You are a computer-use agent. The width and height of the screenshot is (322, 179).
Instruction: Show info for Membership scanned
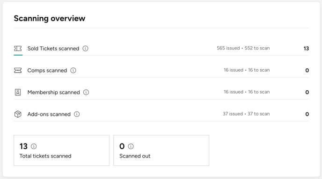tap(86, 92)
